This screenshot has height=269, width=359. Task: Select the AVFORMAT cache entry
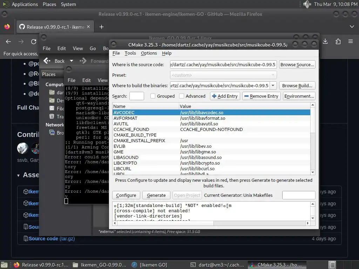(x=211, y=118)
